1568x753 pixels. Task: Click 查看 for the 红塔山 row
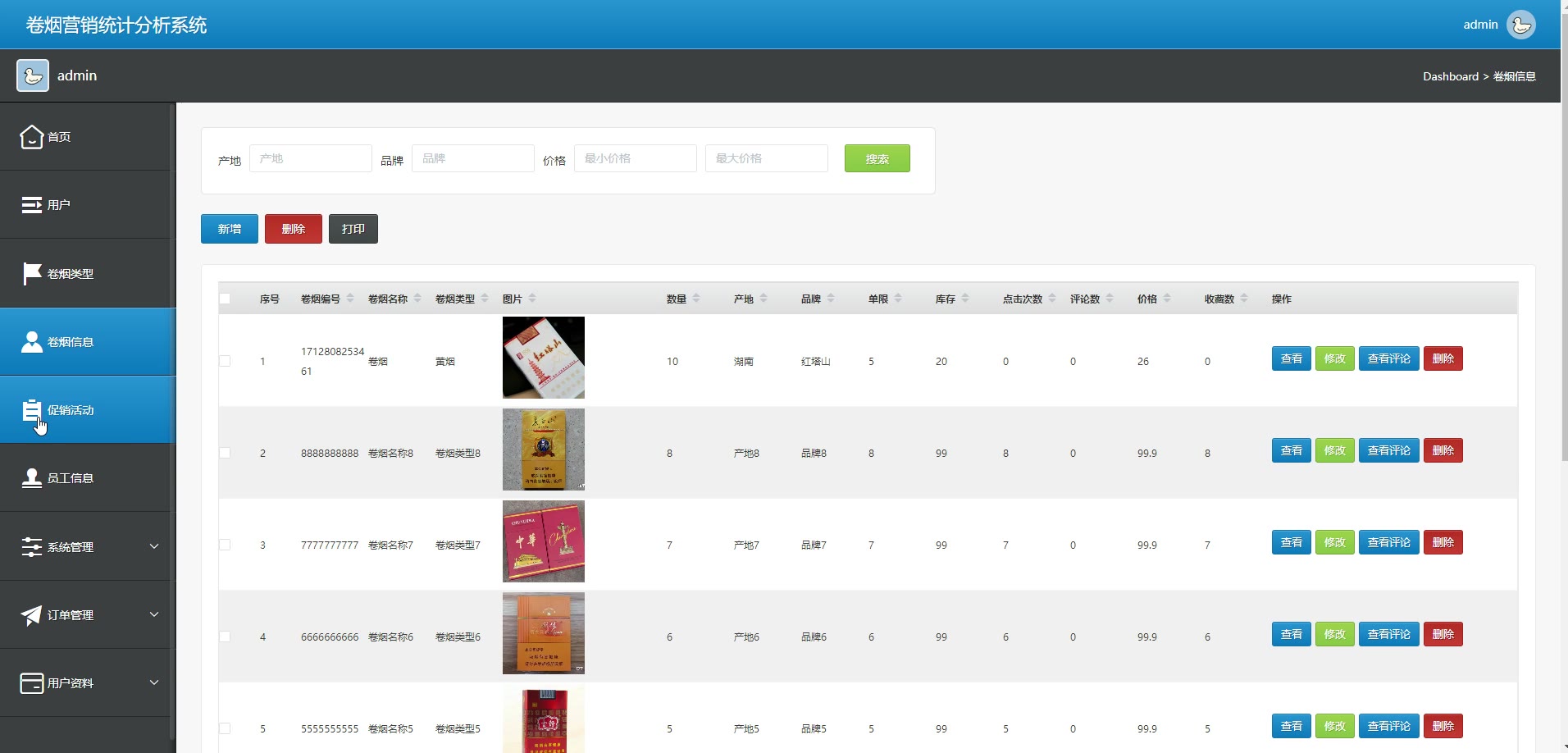pyautogui.click(x=1292, y=358)
